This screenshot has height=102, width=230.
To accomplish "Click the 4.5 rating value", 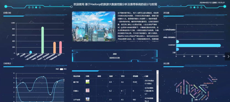I will point(122,100).
